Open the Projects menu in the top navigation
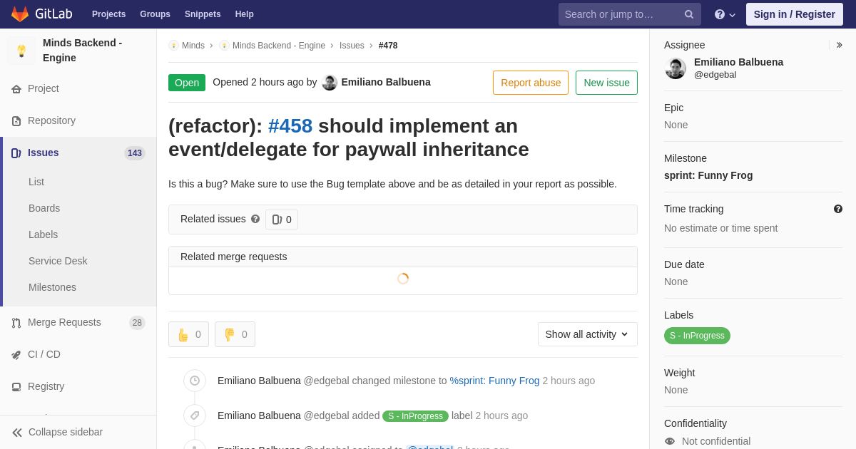 [108, 14]
